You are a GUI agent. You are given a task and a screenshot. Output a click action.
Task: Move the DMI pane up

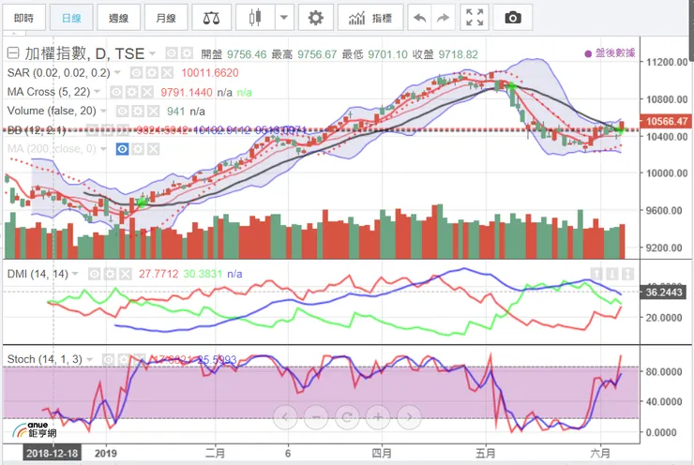coord(596,274)
